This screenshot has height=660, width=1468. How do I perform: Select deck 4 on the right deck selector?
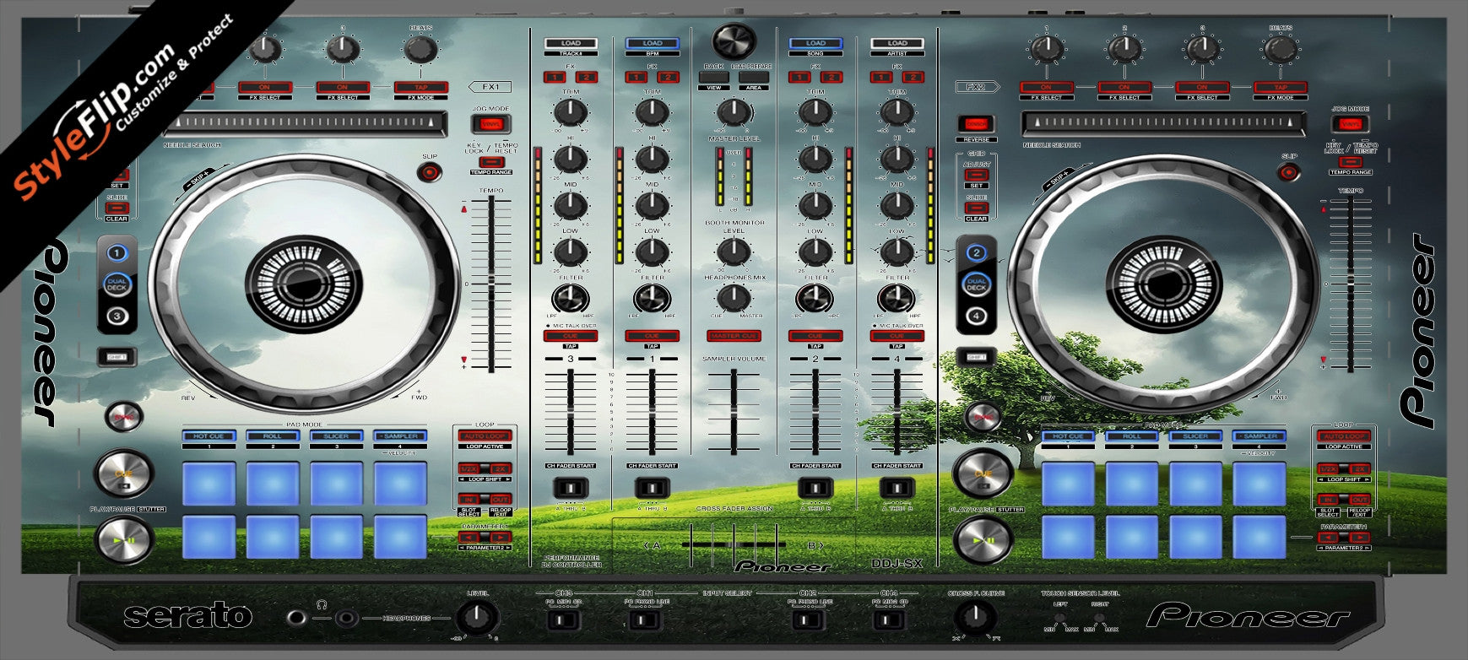click(977, 316)
